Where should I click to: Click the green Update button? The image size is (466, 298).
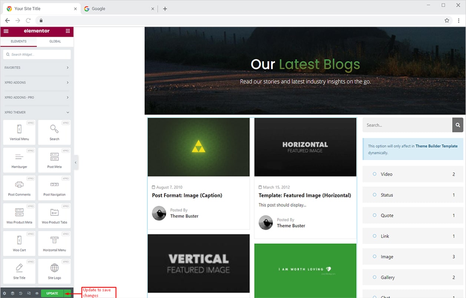[x=52, y=294]
